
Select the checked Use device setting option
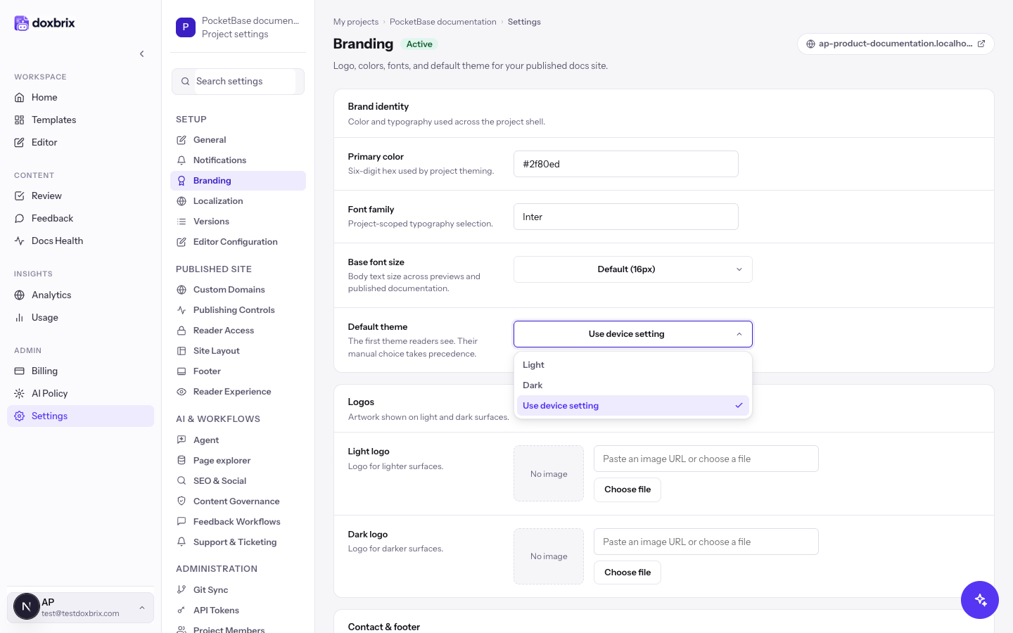pyautogui.click(x=633, y=406)
